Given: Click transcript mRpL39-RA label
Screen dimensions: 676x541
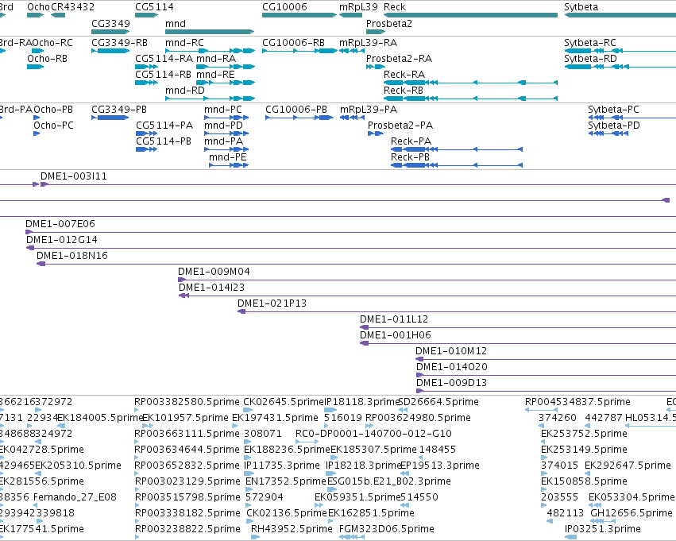Looking at the screenshot, I should point(368,43).
